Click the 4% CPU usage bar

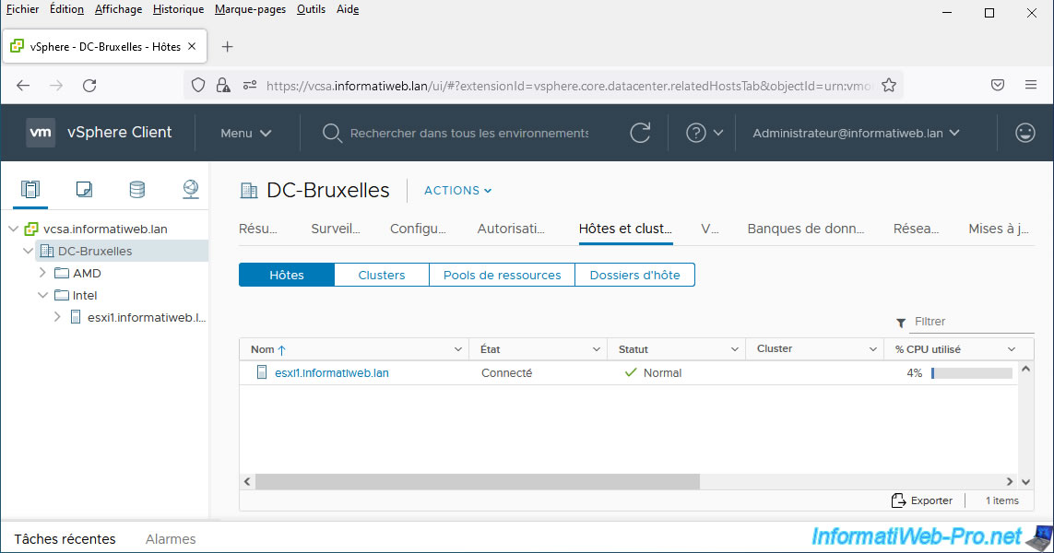point(972,373)
